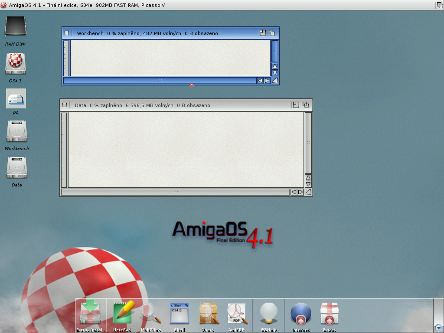The height and width of the screenshot is (333, 444).
Task: Launch MultiView from the dock
Action: tap(151, 313)
